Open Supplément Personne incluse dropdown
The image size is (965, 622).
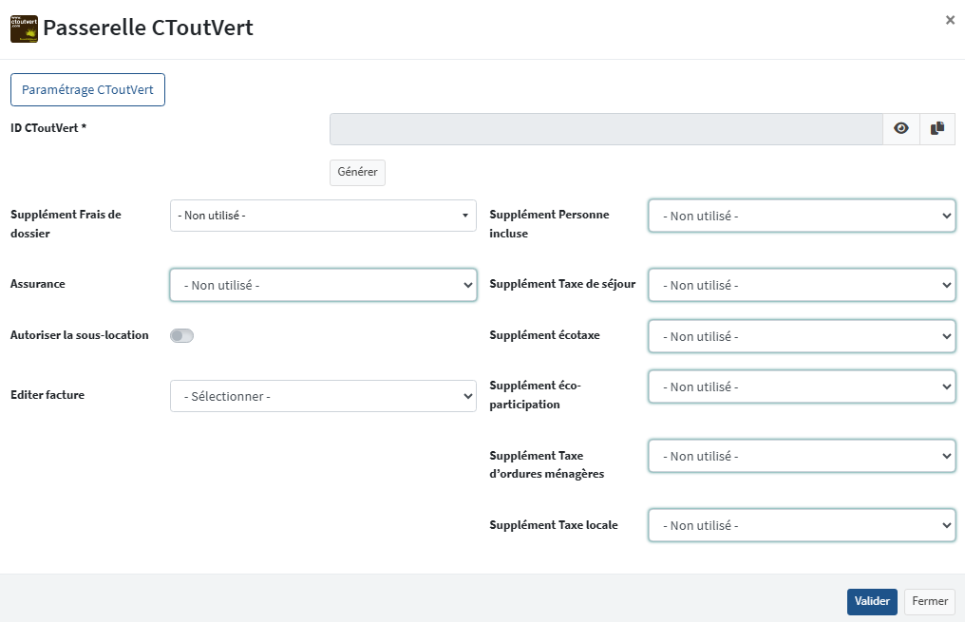802,216
